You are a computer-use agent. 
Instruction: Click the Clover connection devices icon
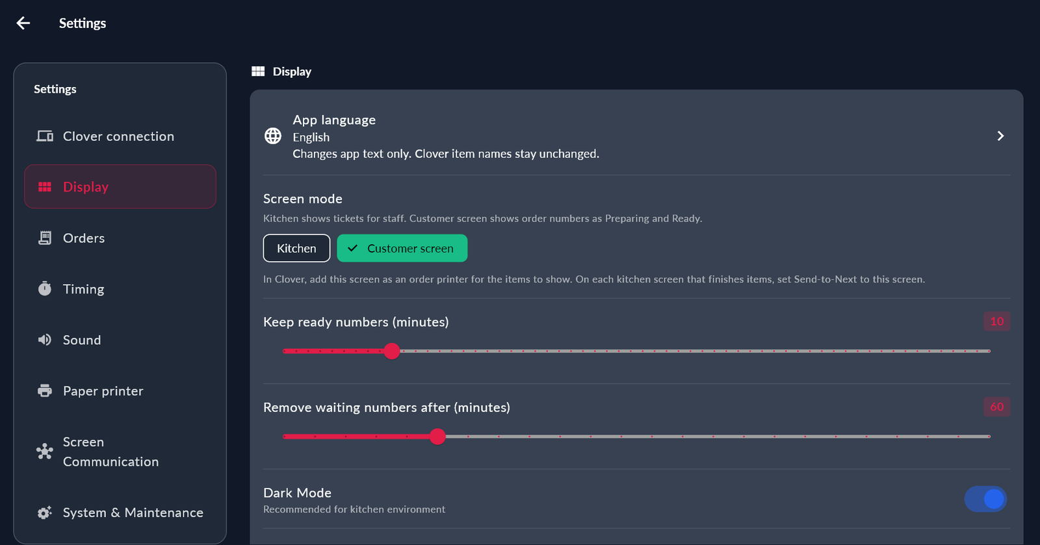pos(45,136)
